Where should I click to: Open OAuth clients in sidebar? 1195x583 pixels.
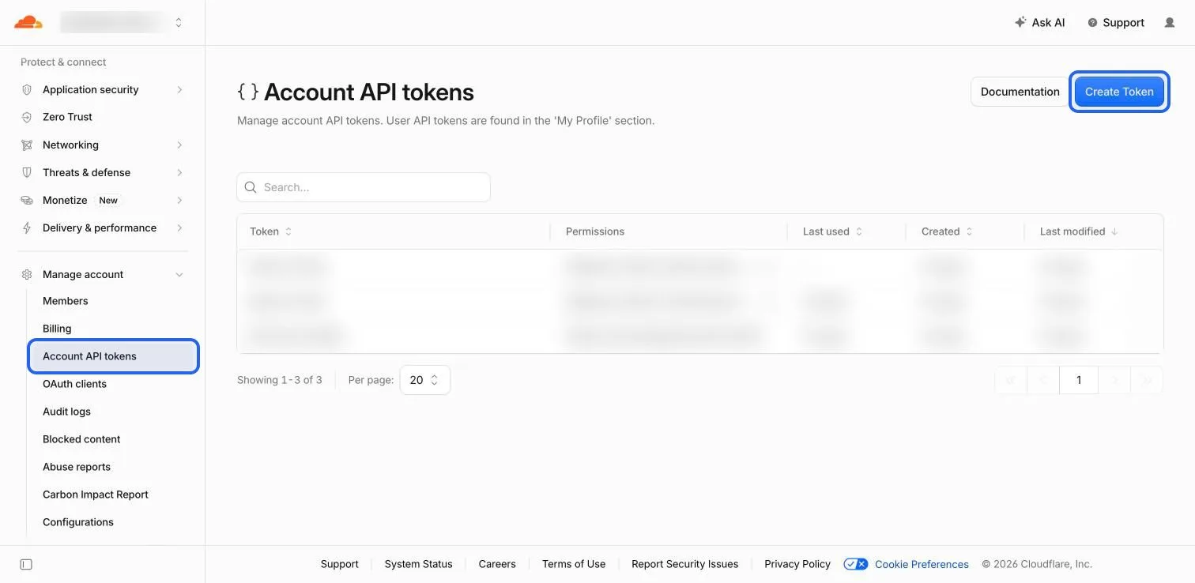pos(74,384)
